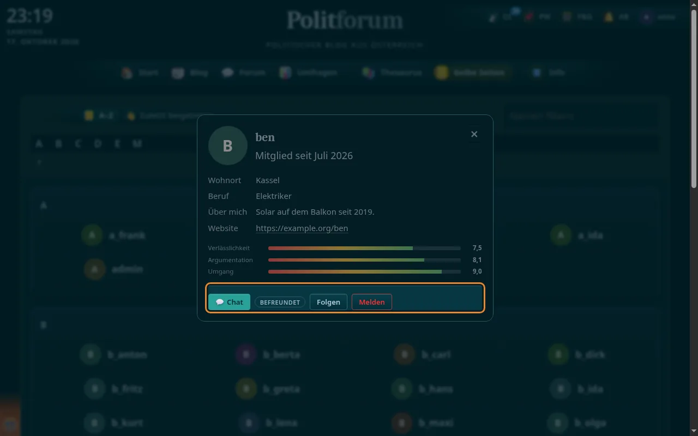Open a_frank's avatar in the member list
698x436 pixels.
[92, 235]
